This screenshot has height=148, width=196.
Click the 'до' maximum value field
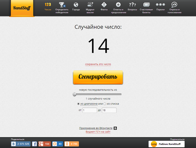(x=109, y=110)
